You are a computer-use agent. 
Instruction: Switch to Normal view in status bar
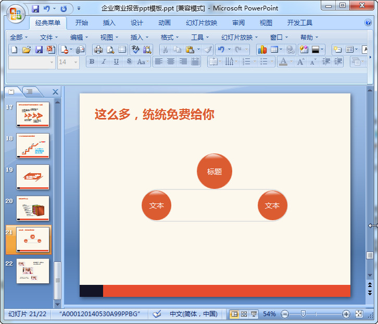pos(234,314)
